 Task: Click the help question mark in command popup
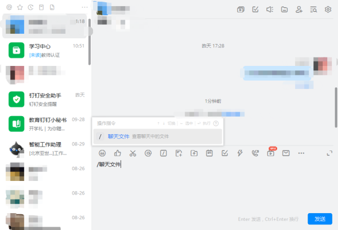[216, 123]
